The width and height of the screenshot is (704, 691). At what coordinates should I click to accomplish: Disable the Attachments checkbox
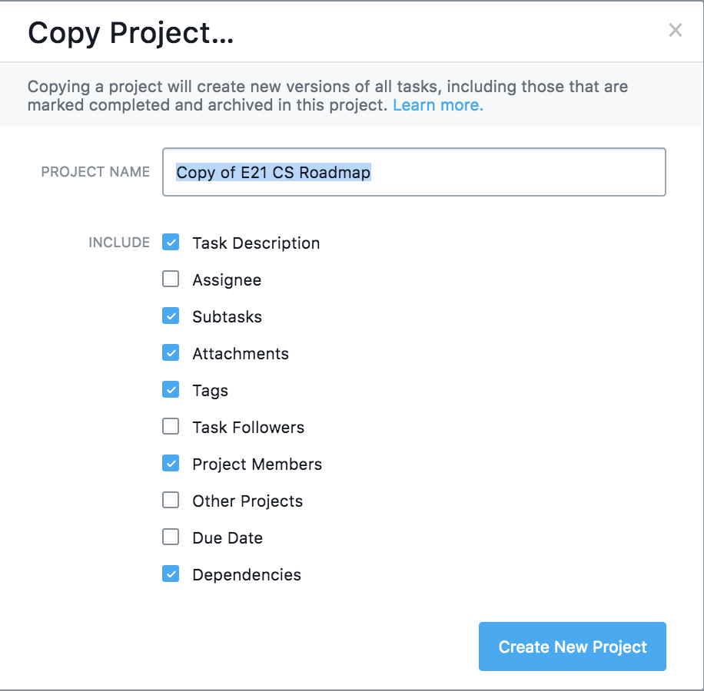click(x=171, y=353)
